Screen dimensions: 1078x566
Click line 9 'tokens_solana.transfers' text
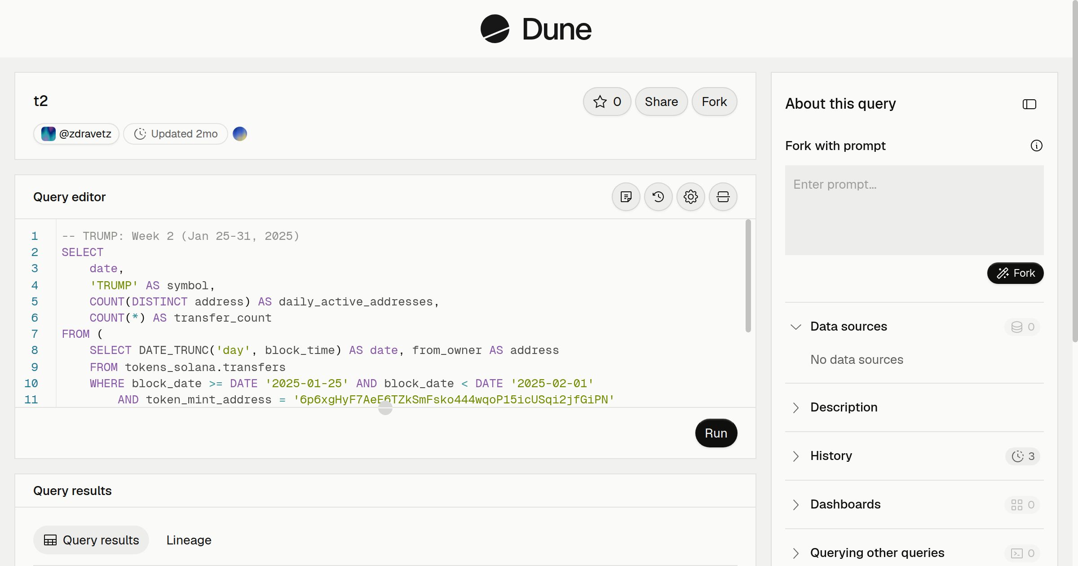205,367
